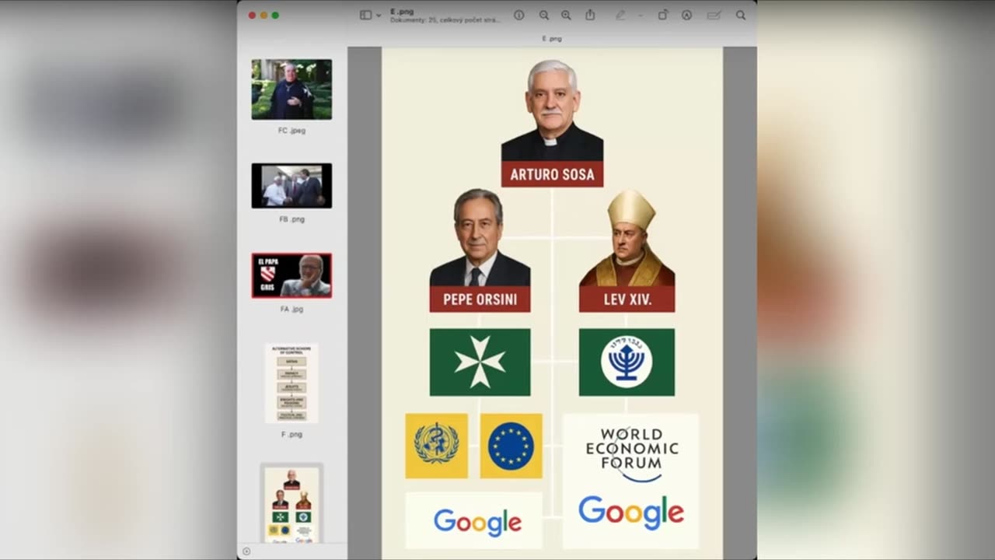Click the E.png tab label below toolbar
Viewport: 995px width, 560px height.
[x=552, y=38]
